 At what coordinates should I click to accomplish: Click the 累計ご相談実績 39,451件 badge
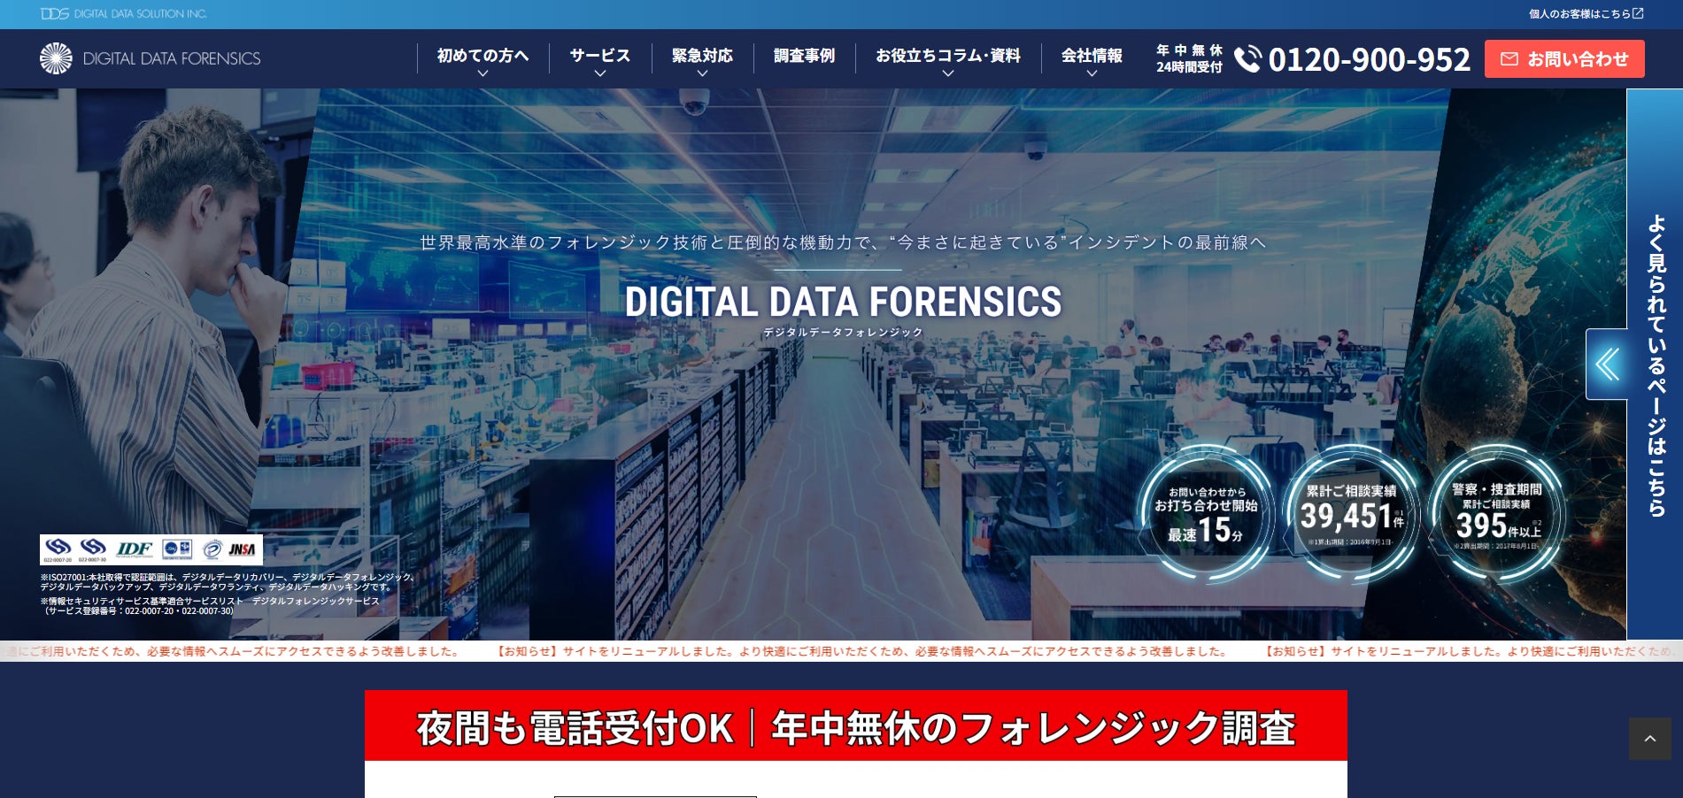coord(1351,514)
